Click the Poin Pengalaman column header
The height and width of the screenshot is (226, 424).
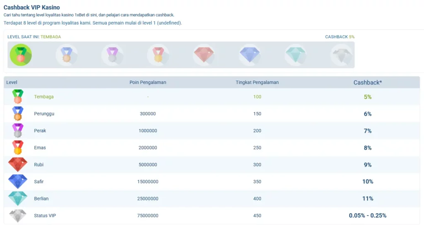pyautogui.click(x=148, y=82)
